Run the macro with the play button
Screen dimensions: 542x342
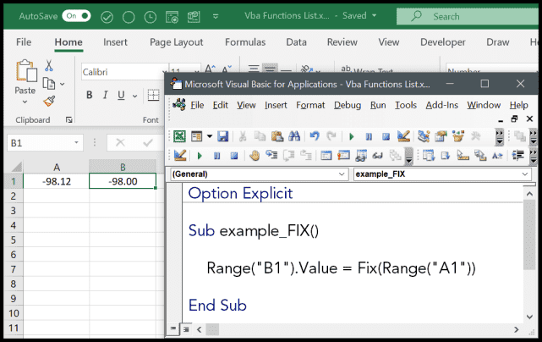point(351,135)
